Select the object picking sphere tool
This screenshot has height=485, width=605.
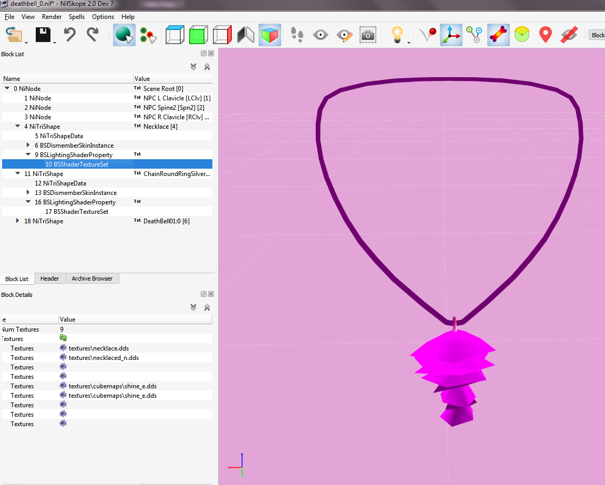[124, 35]
